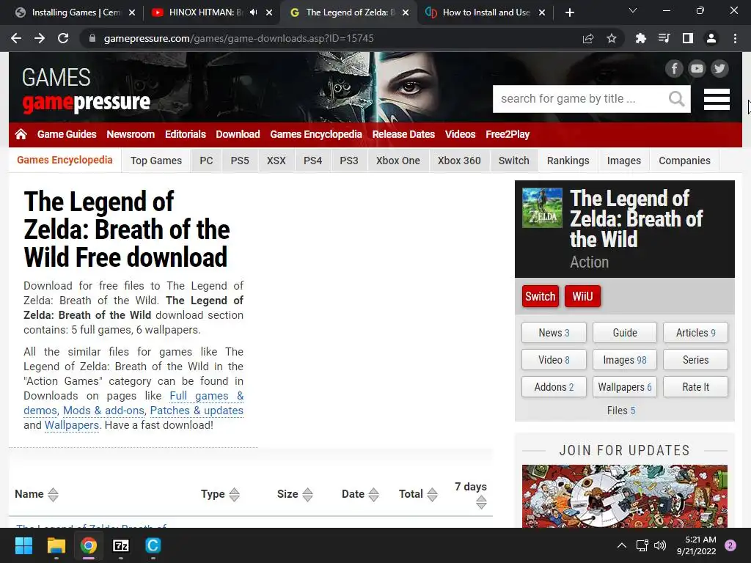Open the Chrome profile icon
The width and height of the screenshot is (751, 563).
point(711,38)
